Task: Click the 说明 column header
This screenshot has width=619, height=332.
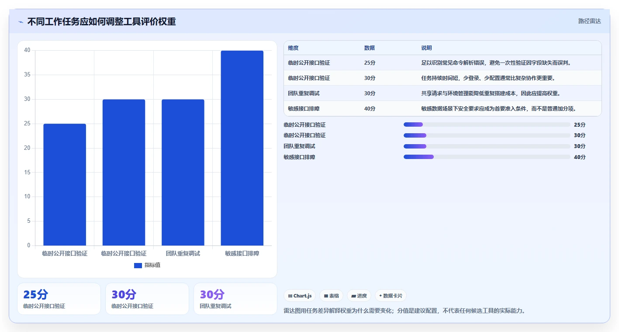Action: point(426,48)
